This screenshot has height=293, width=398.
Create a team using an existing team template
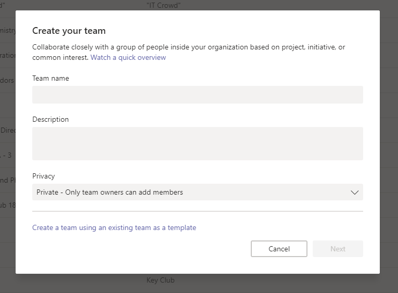click(114, 227)
